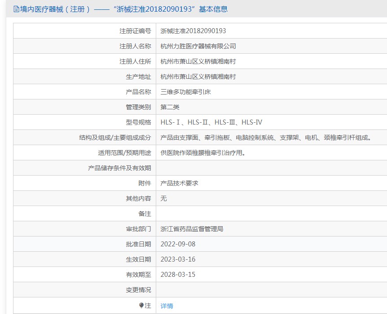Click the 生效日期 label
Viewport: 387px width, 314px height.
coord(138,259)
